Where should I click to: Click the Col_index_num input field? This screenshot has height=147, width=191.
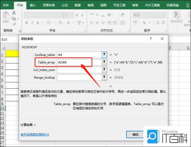tap(80, 70)
